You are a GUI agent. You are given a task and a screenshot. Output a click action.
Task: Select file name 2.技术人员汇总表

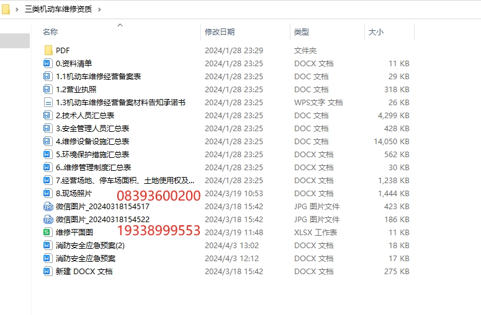click(85, 116)
